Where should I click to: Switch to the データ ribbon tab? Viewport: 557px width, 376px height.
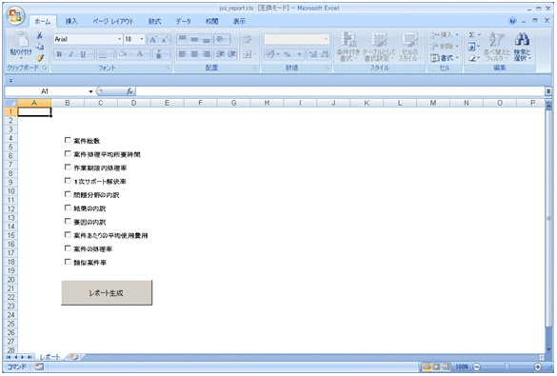184,22
